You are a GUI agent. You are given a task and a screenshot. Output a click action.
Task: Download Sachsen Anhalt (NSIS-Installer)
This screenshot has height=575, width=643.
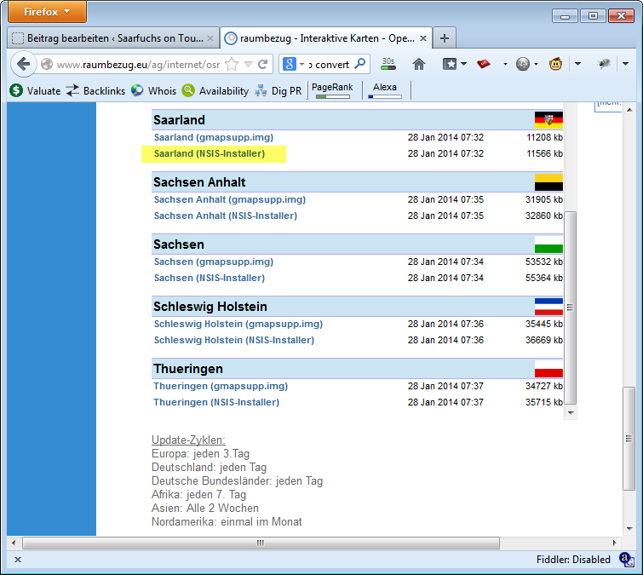226,216
